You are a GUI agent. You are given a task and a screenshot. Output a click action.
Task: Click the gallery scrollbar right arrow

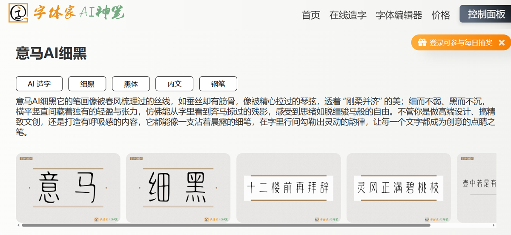pos(494,225)
